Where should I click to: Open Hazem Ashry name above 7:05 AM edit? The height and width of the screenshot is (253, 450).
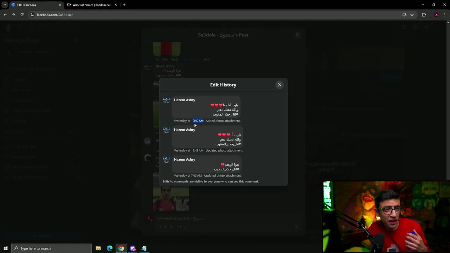pos(185,160)
